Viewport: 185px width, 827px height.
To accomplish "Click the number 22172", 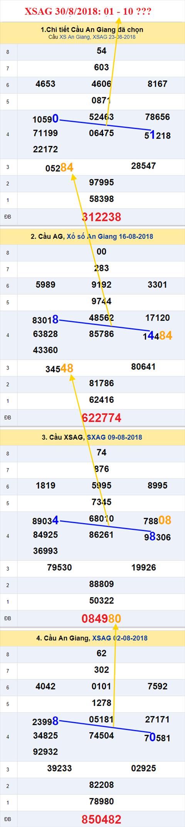I will coord(45,149).
